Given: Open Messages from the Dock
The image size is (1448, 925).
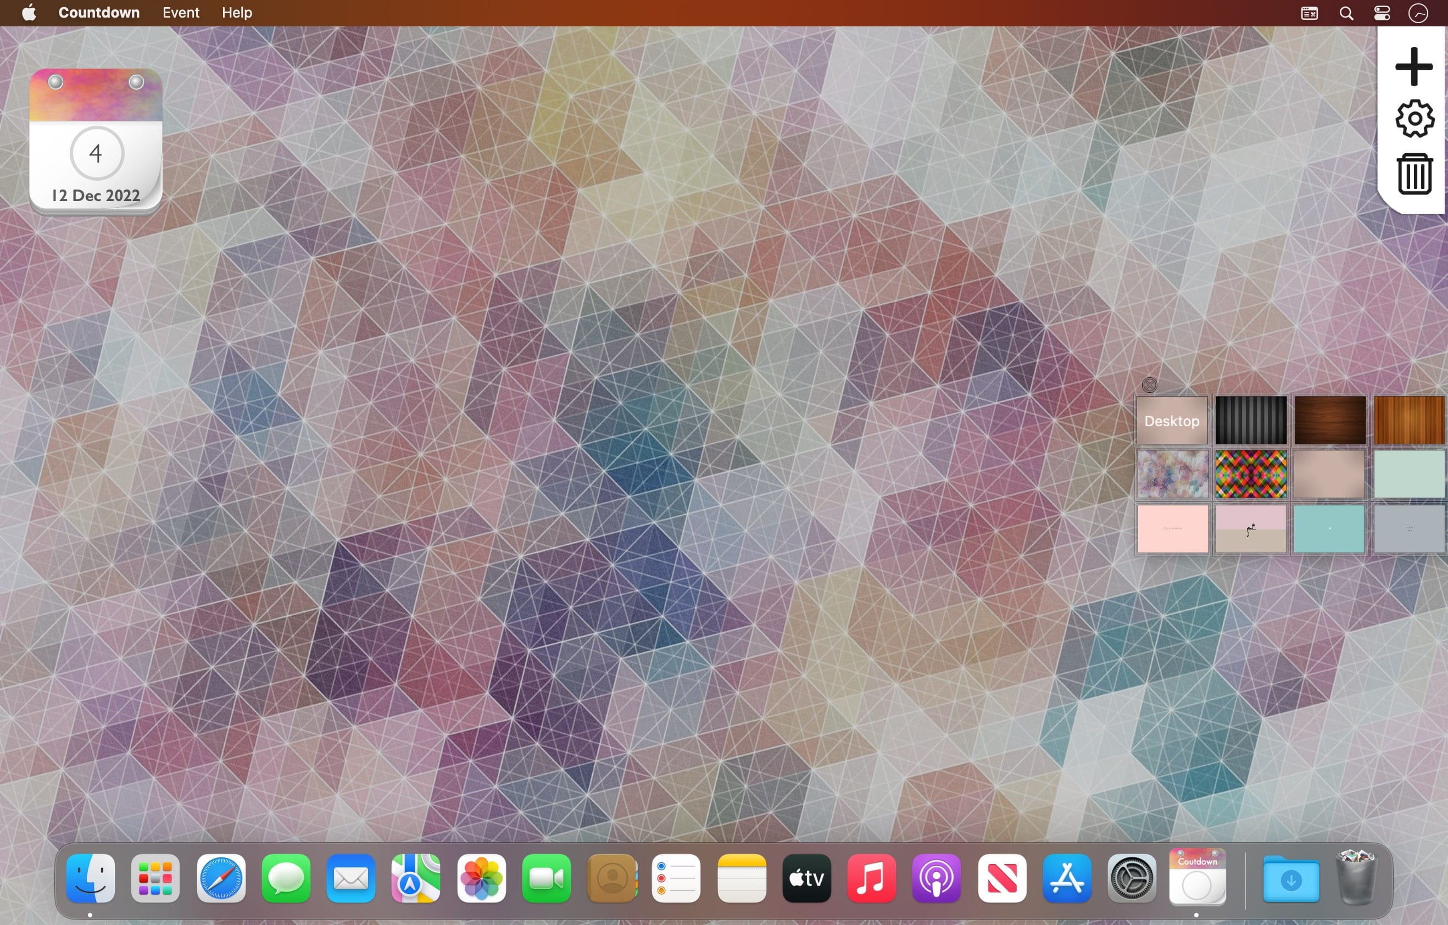Looking at the screenshot, I should (x=286, y=878).
